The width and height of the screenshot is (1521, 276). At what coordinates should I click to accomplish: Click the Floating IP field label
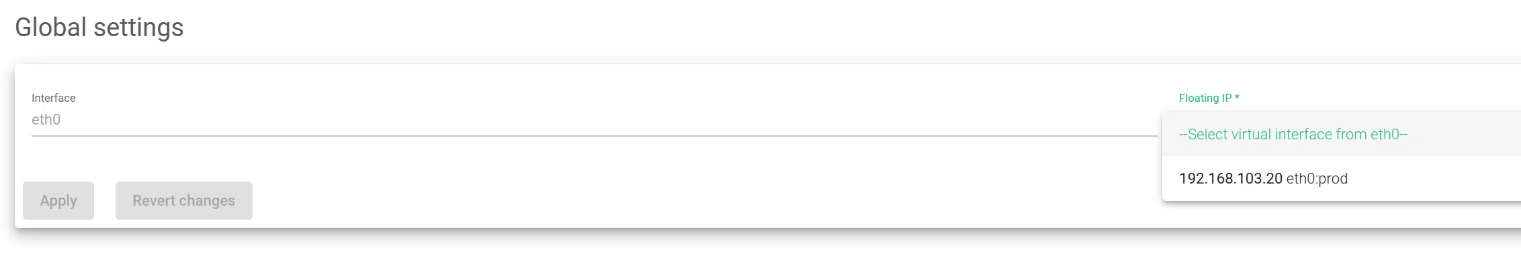(1205, 98)
